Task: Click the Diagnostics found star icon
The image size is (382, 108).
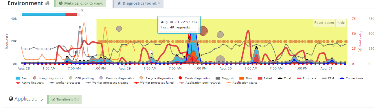Action: click(x=120, y=3)
